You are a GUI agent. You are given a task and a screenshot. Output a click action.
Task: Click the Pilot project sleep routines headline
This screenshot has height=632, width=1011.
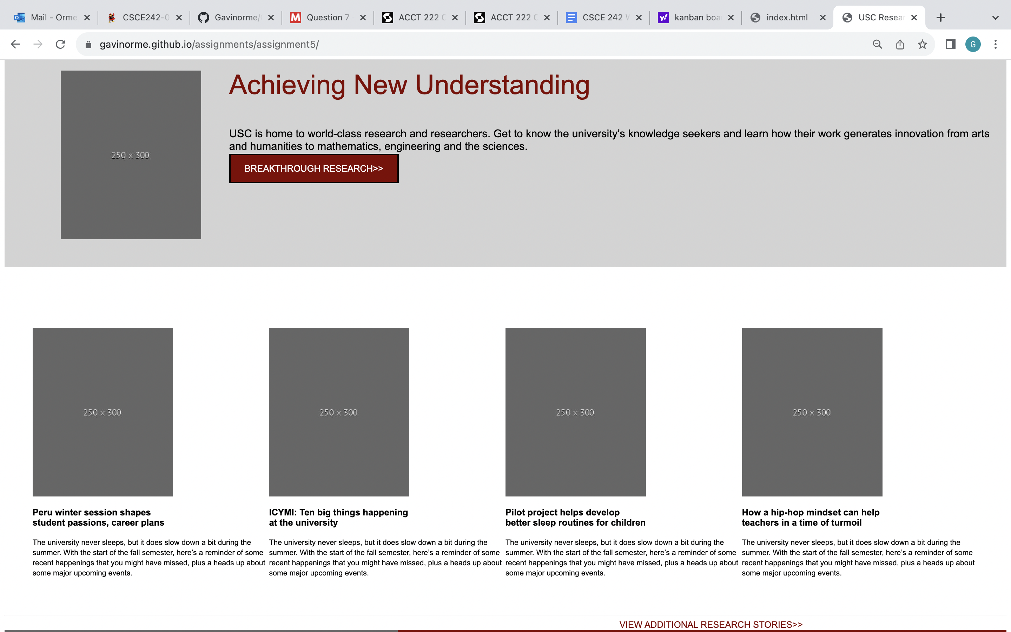click(x=575, y=518)
